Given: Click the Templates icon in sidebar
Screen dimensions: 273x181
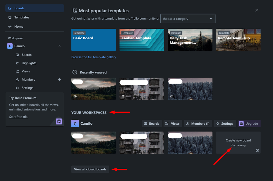Looking at the screenshot, I should pos(10,17).
